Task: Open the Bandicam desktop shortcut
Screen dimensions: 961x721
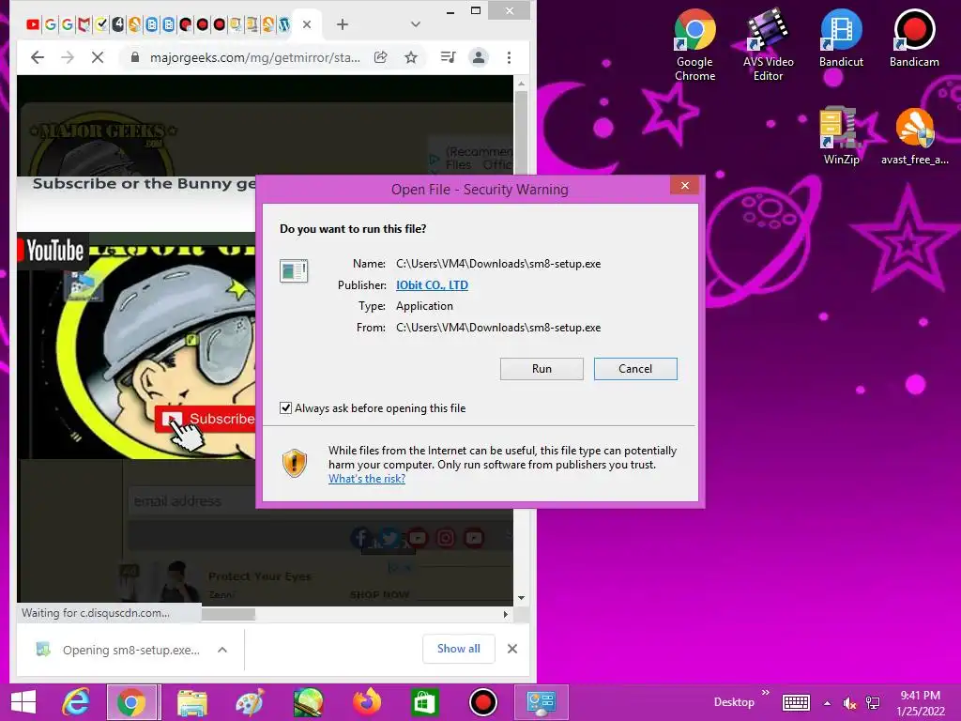Action: pyautogui.click(x=914, y=38)
